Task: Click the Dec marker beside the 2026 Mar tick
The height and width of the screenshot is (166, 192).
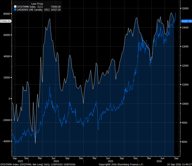Action: [136, 158]
